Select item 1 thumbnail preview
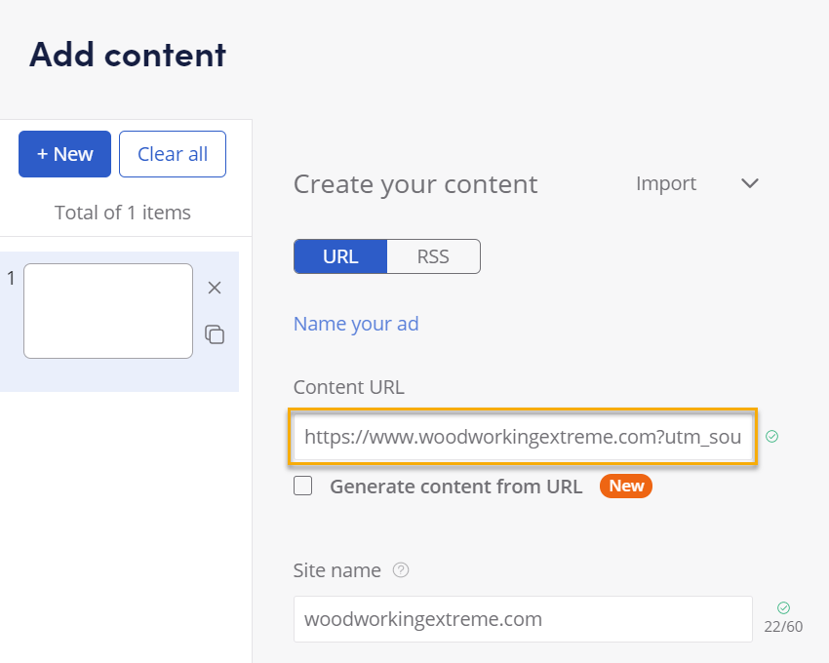The width and height of the screenshot is (829, 663). (x=108, y=311)
